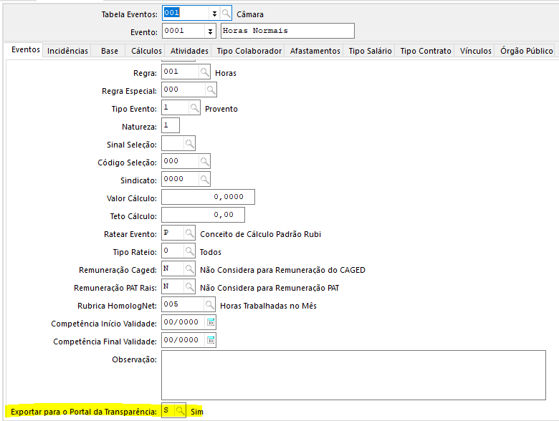Click the Regra Especial code field
This screenshot has height=421, width=559.
[183, 89]
